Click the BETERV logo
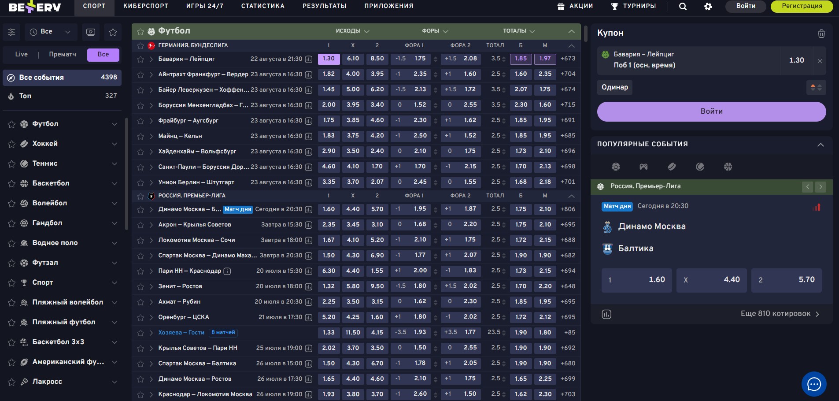The image size is (839, 401). click(34, 7)
